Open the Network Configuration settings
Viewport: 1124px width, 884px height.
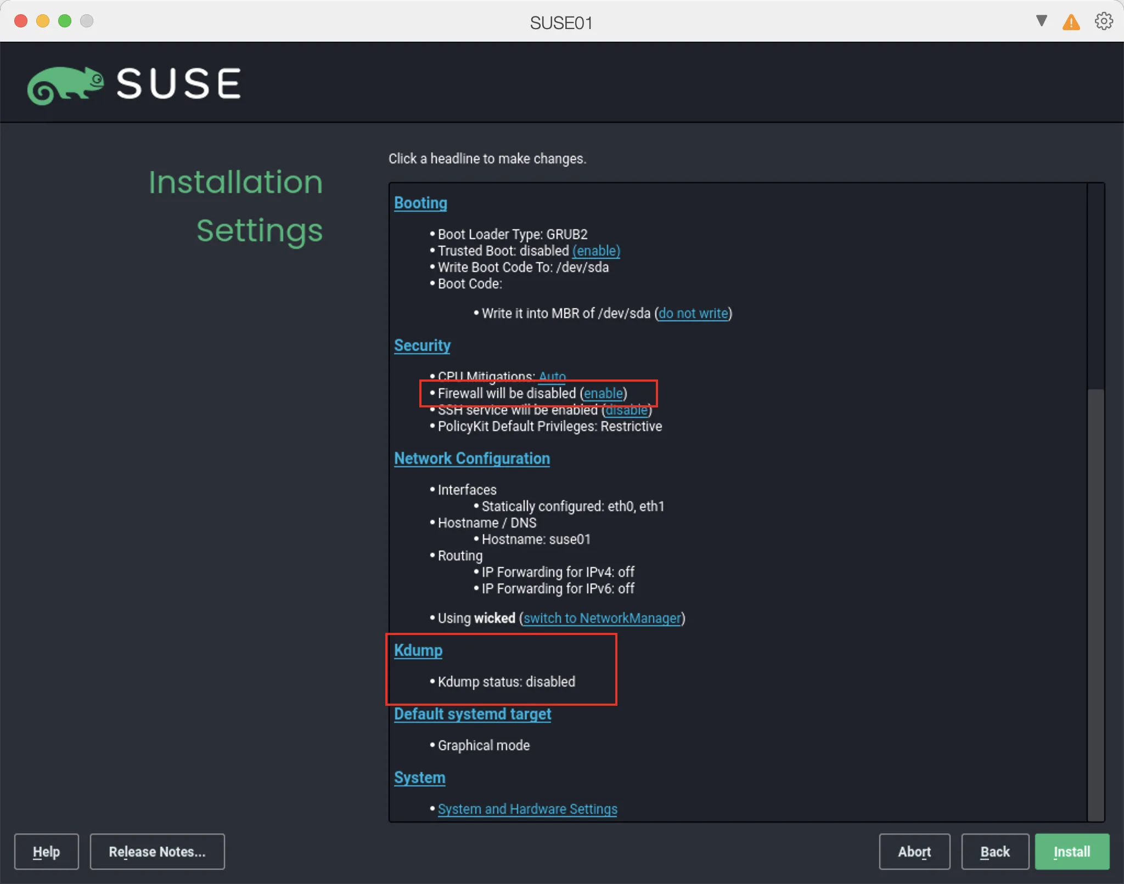click(471, 458)
